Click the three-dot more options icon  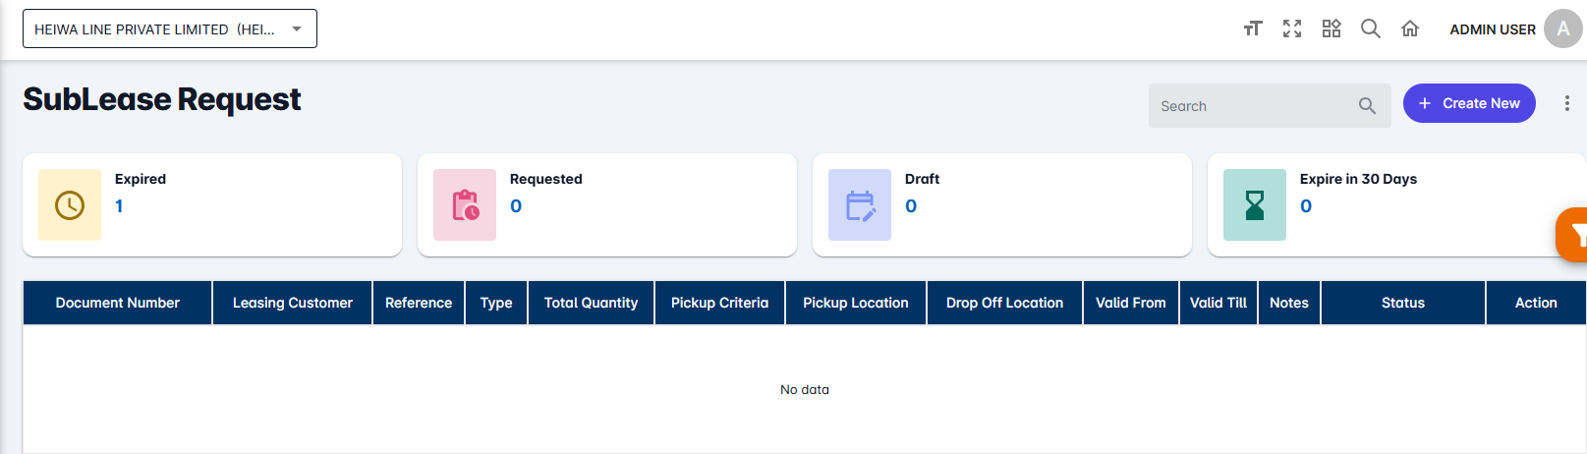[x=1566, y=103]
